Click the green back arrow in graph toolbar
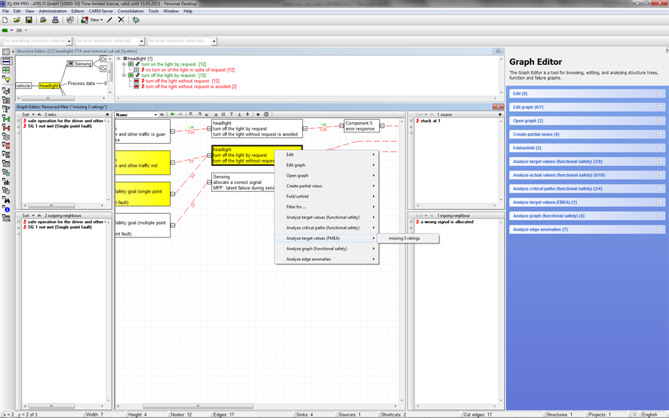This screenshot has width=669, height=418. tap(173, 114)
